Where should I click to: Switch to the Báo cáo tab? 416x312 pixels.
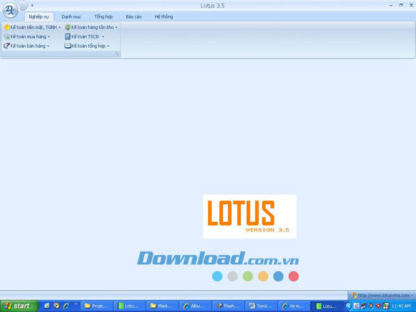pyautogui.click(x=133, y=17)
